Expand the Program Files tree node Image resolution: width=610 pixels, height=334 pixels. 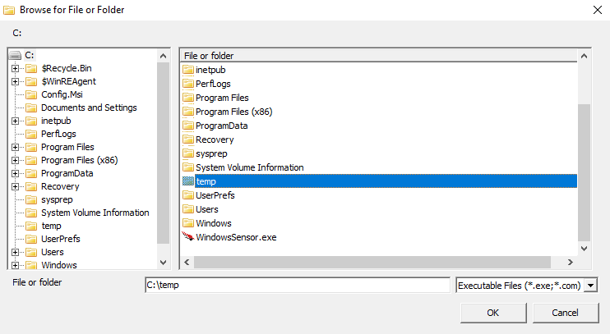15,147
